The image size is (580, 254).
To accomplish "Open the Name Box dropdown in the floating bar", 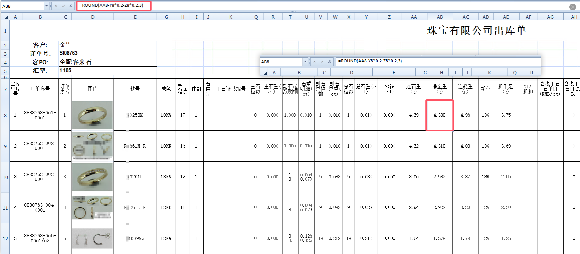I will (305, 62).
